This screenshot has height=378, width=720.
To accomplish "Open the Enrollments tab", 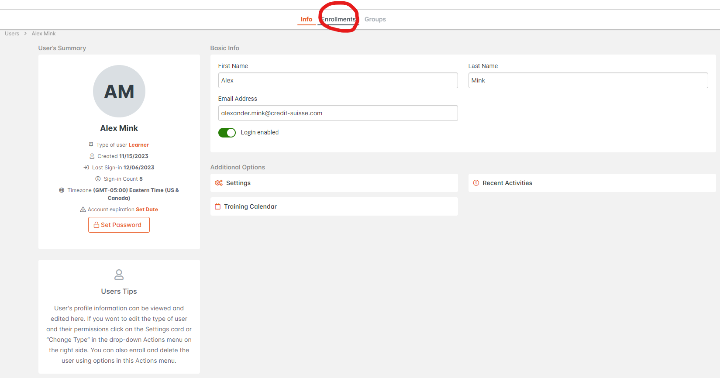I will tap(338, 19).
